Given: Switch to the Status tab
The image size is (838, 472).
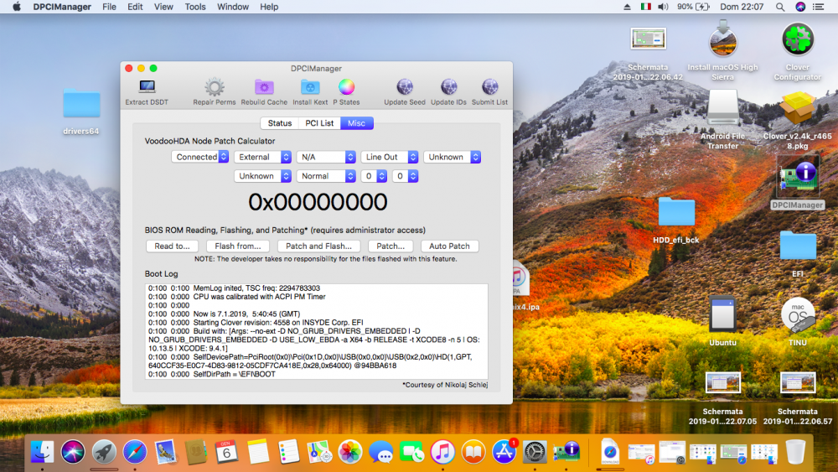Looking at the screenshot, I should pyautogui.click(x=280, y=123).
